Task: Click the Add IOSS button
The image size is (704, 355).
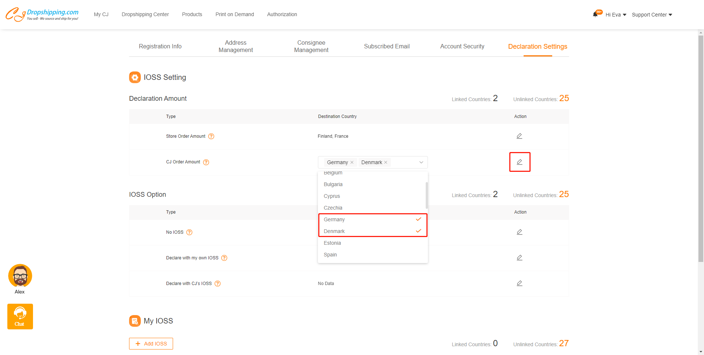Action: (151, 344)
